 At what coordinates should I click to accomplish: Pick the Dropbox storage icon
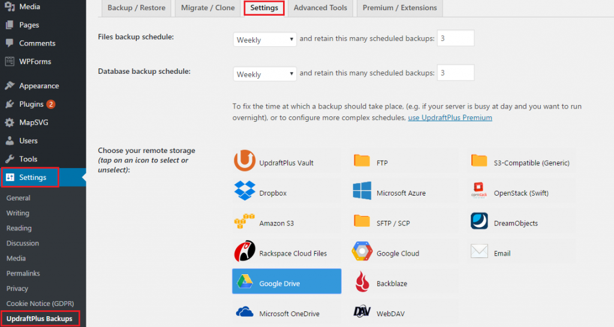point(245,191)
